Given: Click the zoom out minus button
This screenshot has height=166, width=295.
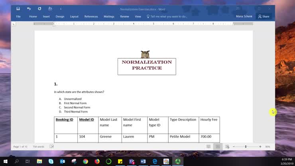Looking at the screenshot, I should pyautogui.click(x=234, y=146).
